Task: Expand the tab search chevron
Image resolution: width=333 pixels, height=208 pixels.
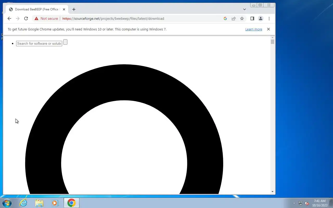Action: [245, 9]
